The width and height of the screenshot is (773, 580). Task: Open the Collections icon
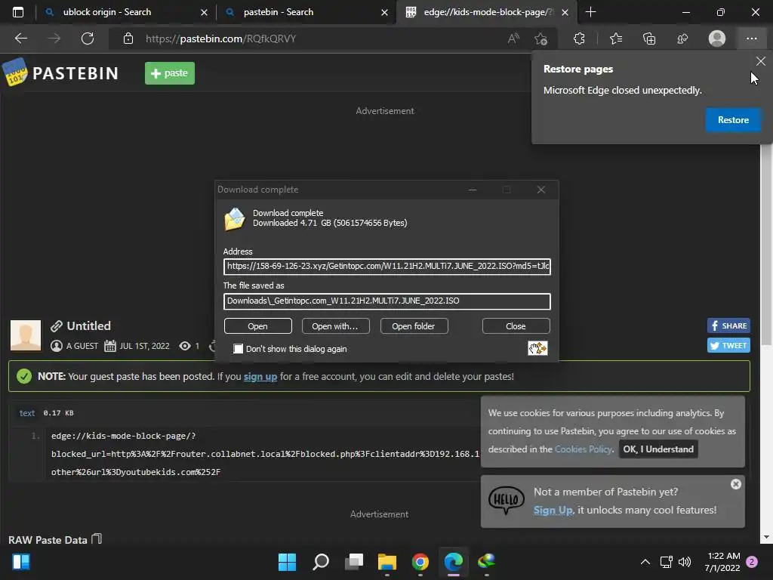(649, 39)
